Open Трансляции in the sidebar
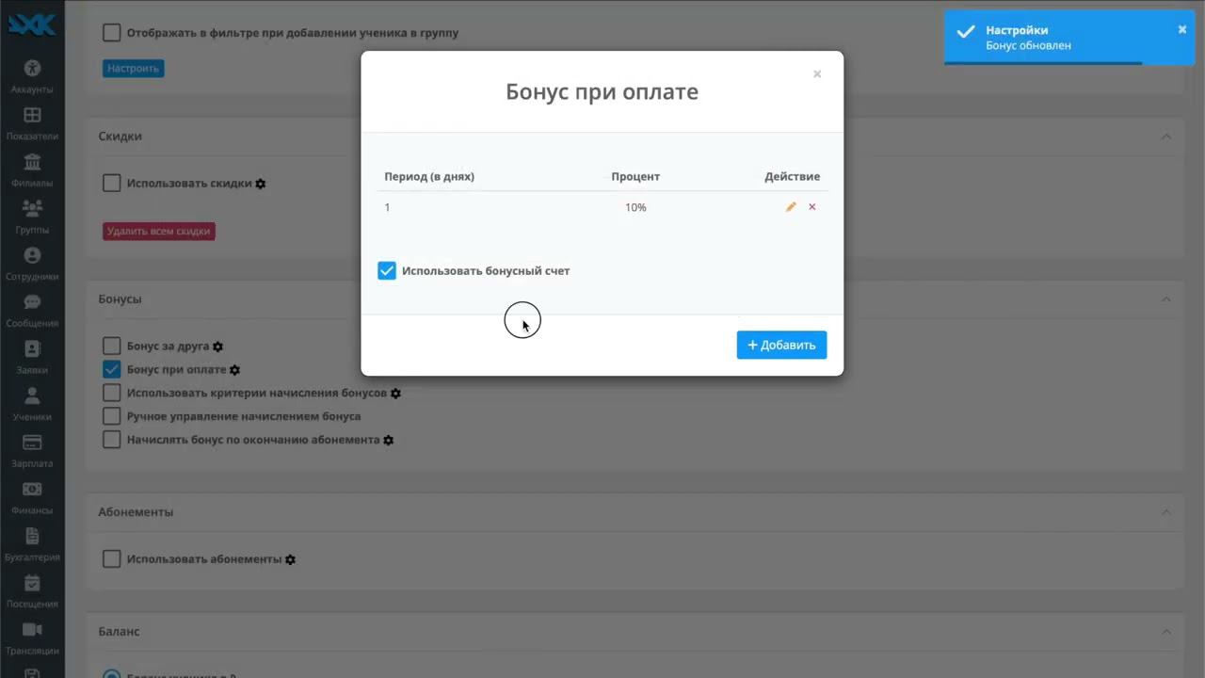This screenshot has height=678, width=1205. pos(32,638)
